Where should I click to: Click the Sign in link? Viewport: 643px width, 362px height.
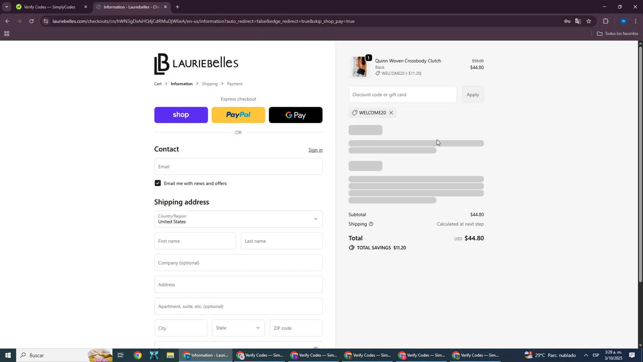315,150
